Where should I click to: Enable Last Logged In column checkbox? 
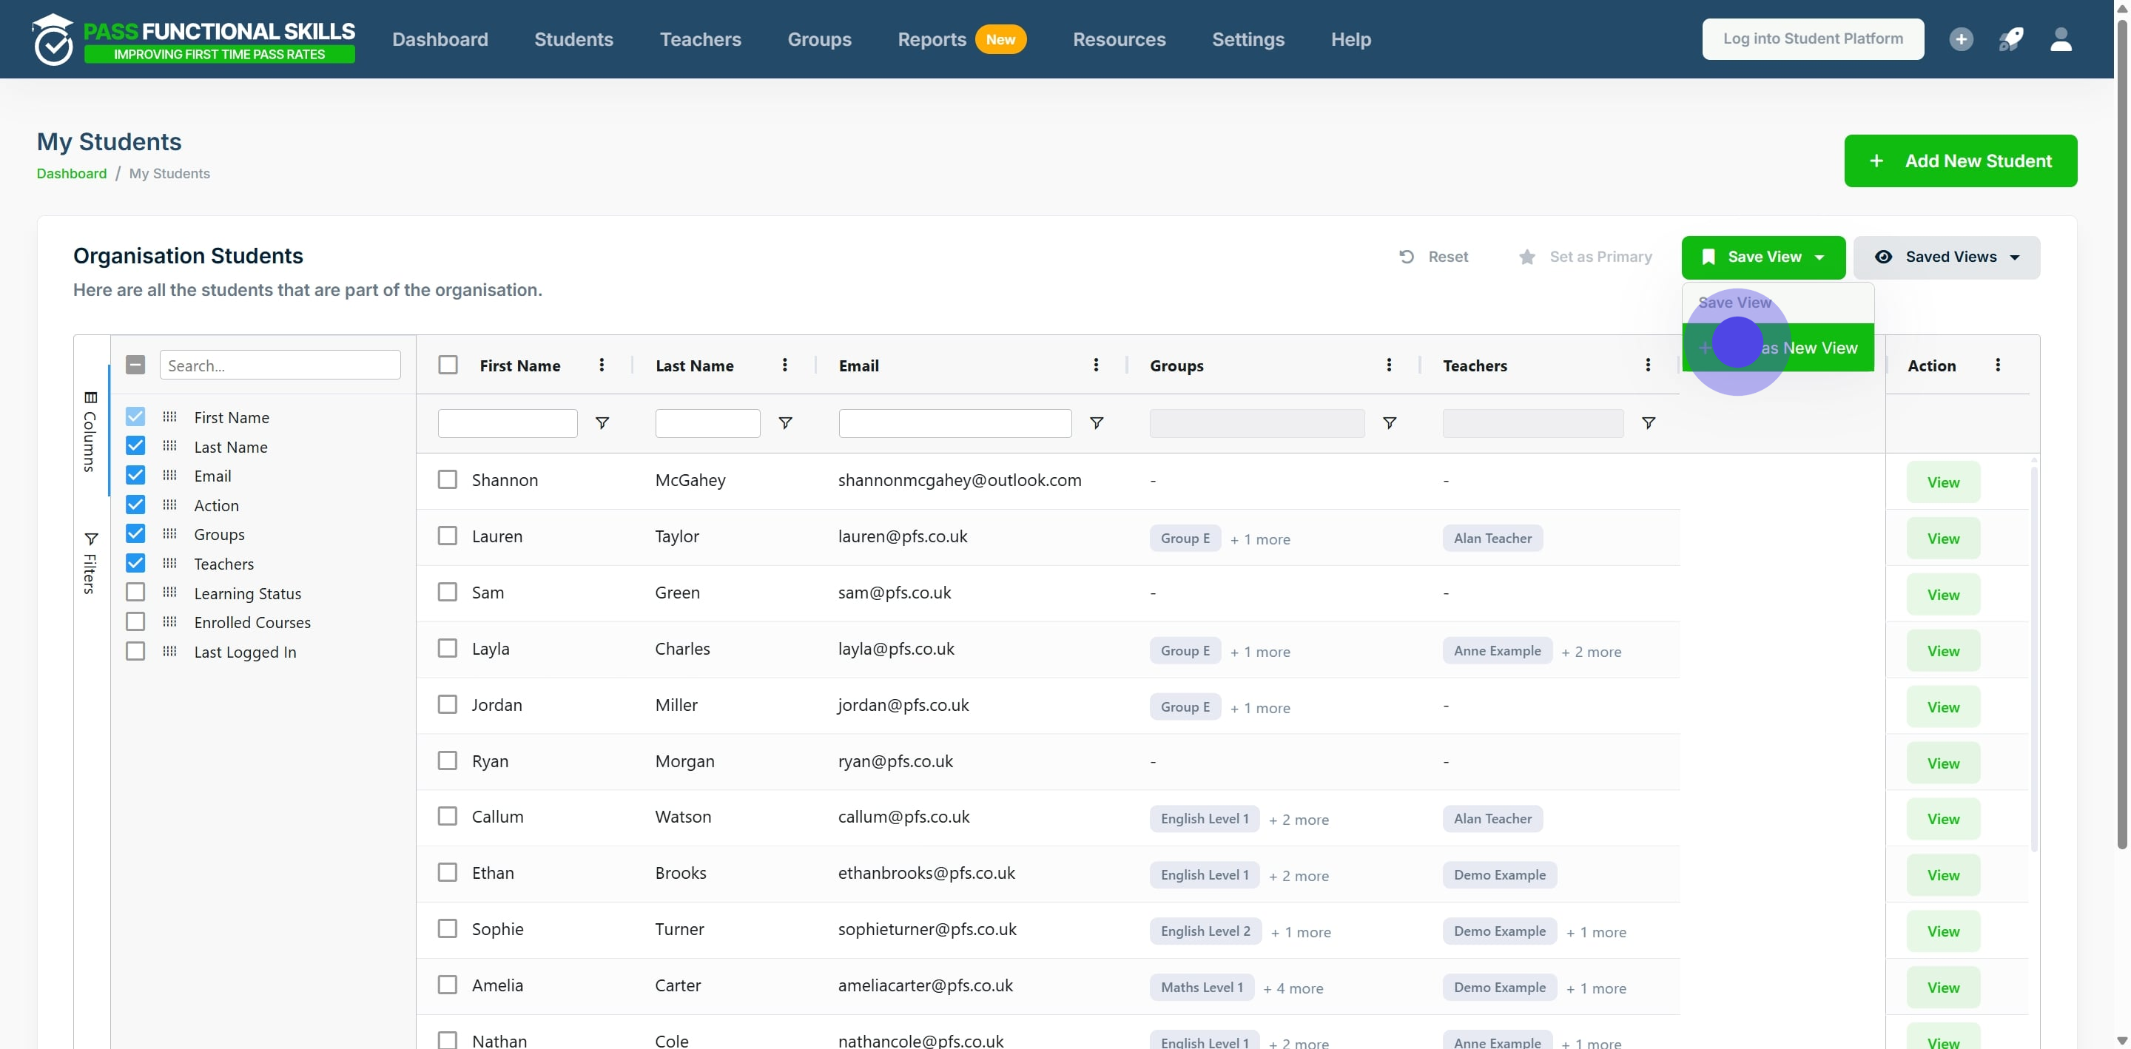[x=135, y=651]
